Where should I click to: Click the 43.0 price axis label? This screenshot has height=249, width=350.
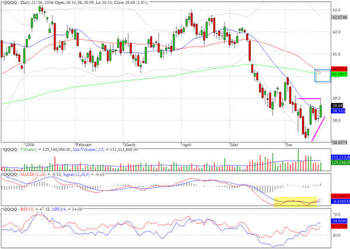click(x=337, y=10)
